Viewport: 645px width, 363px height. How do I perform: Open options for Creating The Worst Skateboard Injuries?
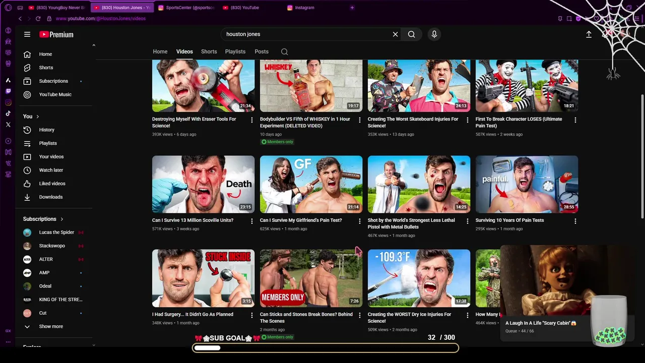coord(468,120)
